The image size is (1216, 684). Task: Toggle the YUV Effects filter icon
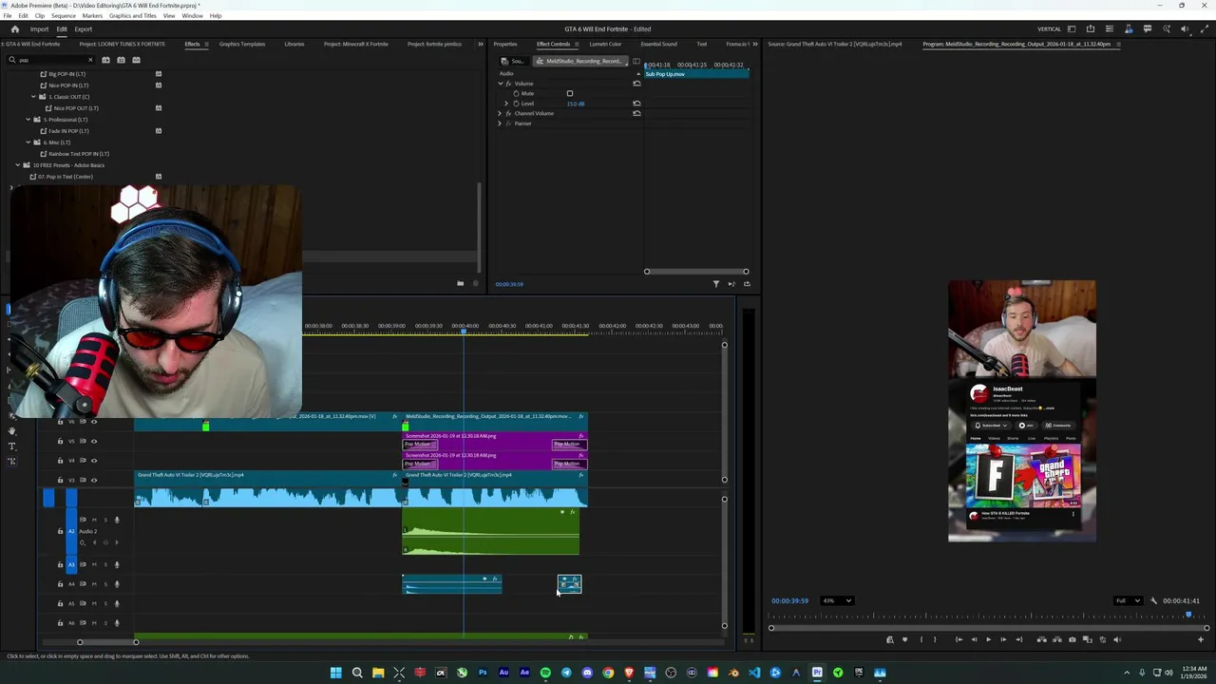pos(137,60)
